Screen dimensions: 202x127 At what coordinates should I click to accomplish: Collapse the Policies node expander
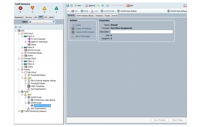19,70
